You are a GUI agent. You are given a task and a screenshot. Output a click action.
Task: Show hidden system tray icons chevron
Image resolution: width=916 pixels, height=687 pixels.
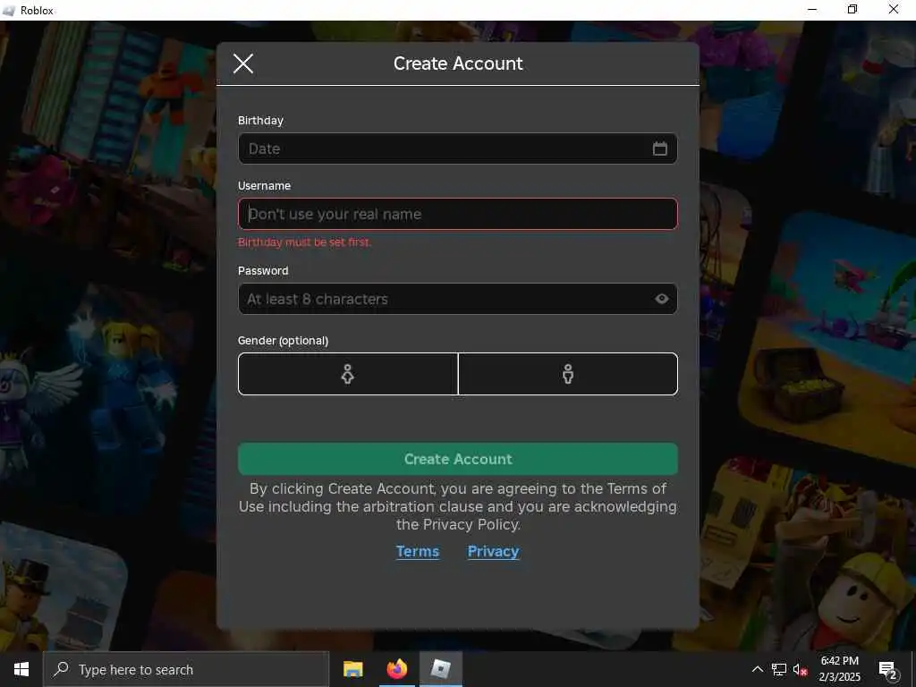point(757,669)
